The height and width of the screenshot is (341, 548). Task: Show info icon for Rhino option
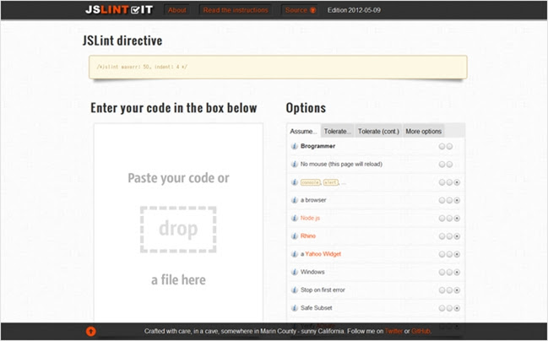(295, 236)
